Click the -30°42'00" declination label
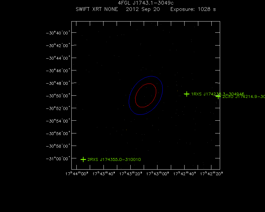 (58, 46)
